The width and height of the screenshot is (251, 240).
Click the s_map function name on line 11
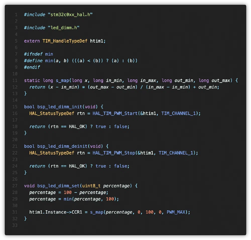tap(62, 81)
